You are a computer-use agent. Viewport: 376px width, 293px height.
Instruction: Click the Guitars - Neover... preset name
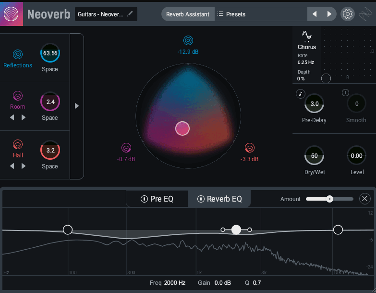[x=100, y=14]
